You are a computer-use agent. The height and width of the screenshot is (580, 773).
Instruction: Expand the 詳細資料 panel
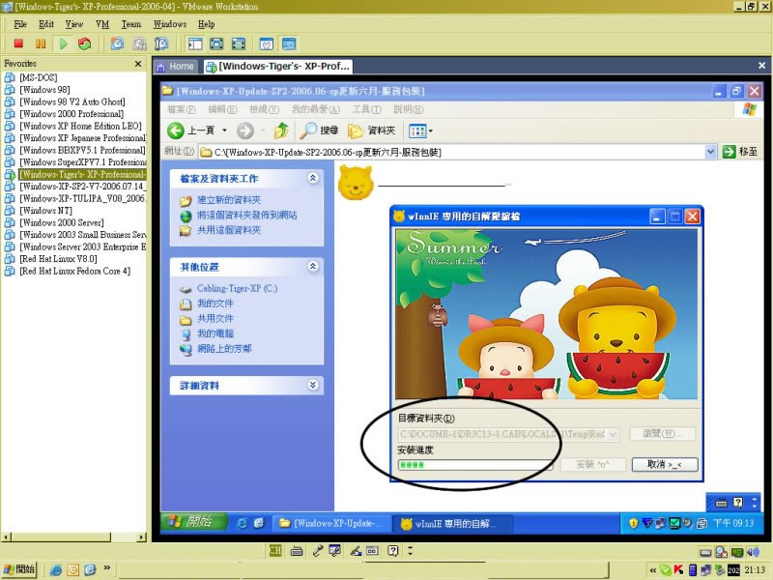point(312,385)
